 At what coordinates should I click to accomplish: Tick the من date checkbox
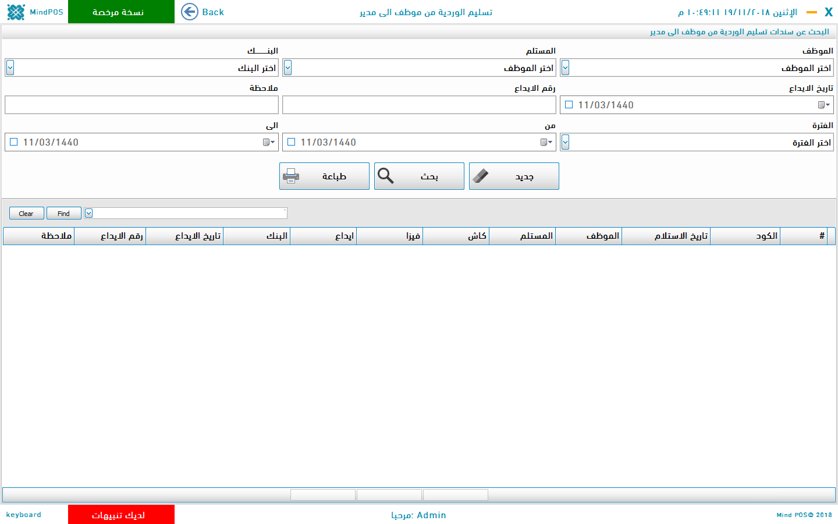[x=292, y=142]
